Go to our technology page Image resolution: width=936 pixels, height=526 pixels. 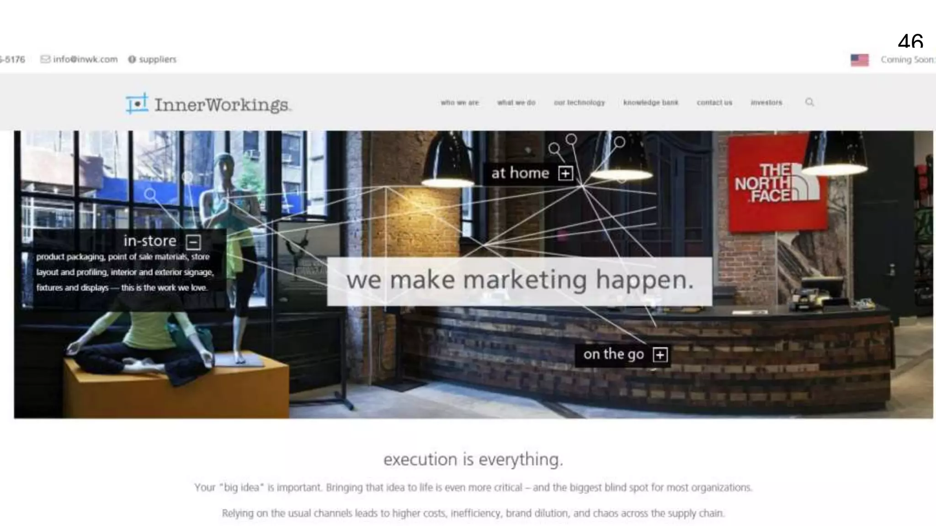(x=579, y=103)
